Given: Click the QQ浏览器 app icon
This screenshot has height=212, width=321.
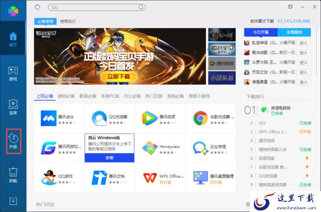Looking at the screenshot, I should 100,119.
